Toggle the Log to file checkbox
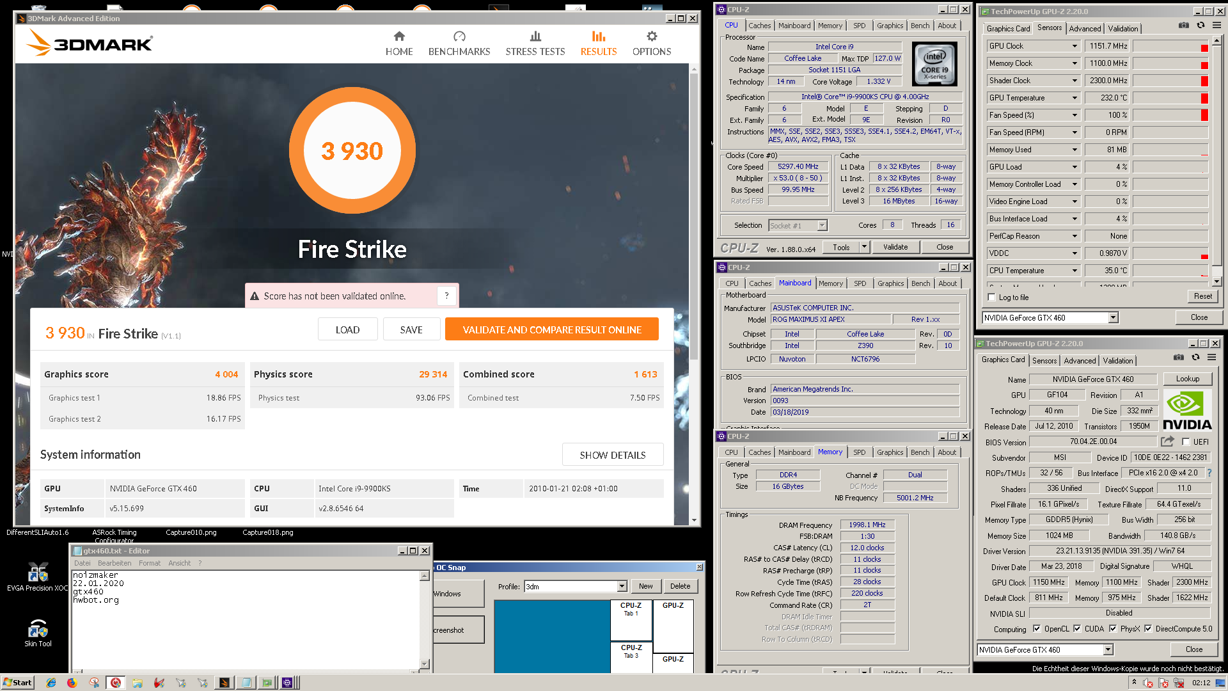This screenshot has width=1228, height=691. point(992,298)
